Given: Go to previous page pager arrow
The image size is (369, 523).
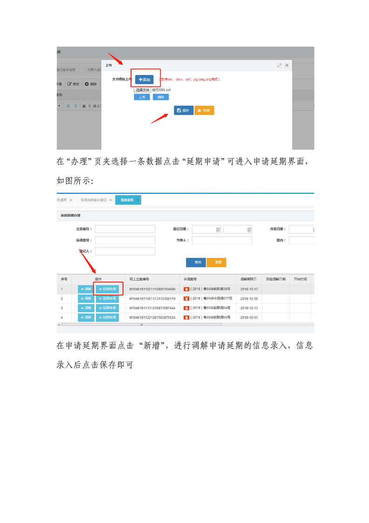Looking at the screenshot, I should (75, 106).
